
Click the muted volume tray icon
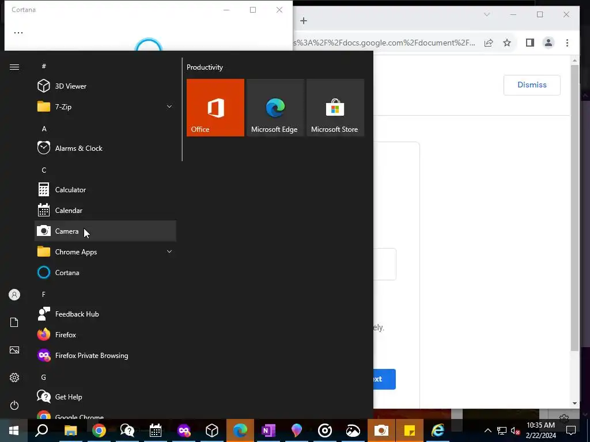click(x=516, y=430)
